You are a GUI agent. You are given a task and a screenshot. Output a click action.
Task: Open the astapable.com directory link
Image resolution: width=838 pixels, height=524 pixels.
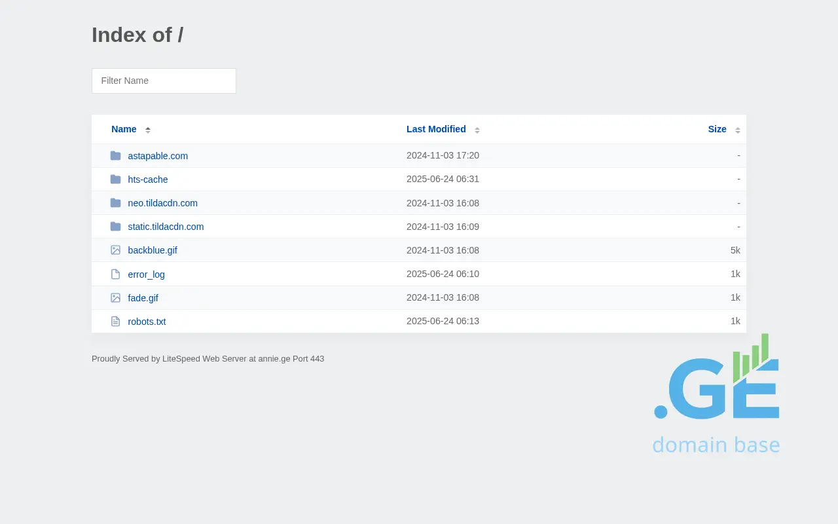(158, 156)
